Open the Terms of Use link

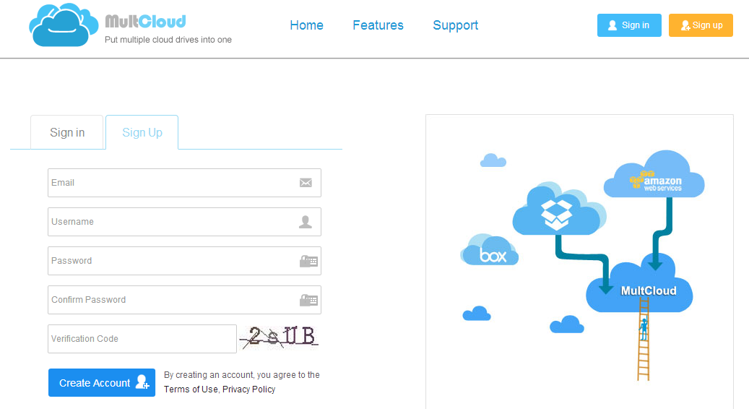[x=191, y=389]
